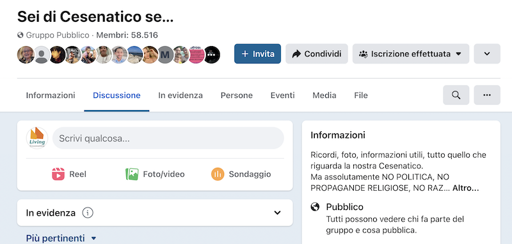Click the beach landscape member avatar

click(x=134, y=54)
